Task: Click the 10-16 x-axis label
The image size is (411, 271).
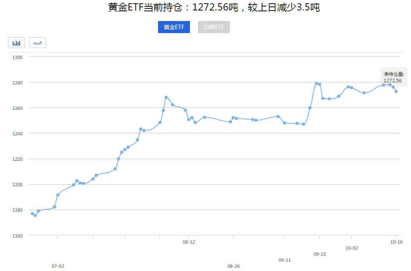Action: [396, 242]
